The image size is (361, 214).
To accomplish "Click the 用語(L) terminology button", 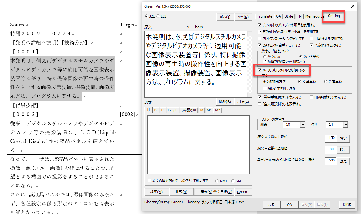I will pos(243,102).
